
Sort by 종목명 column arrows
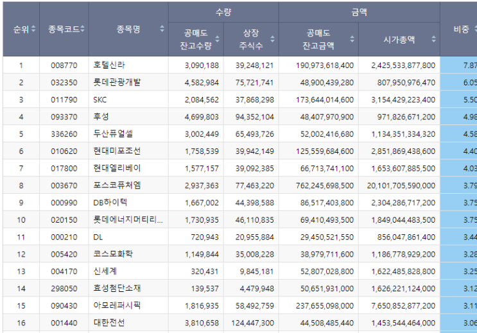pyautogui.click(x=162, y=29)
